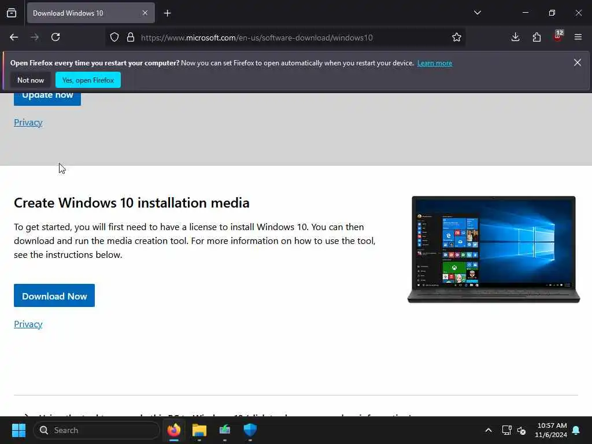Go back to the previous page
Image resolution: width=592 pixels, height=444 pixels.
(14, 38)
